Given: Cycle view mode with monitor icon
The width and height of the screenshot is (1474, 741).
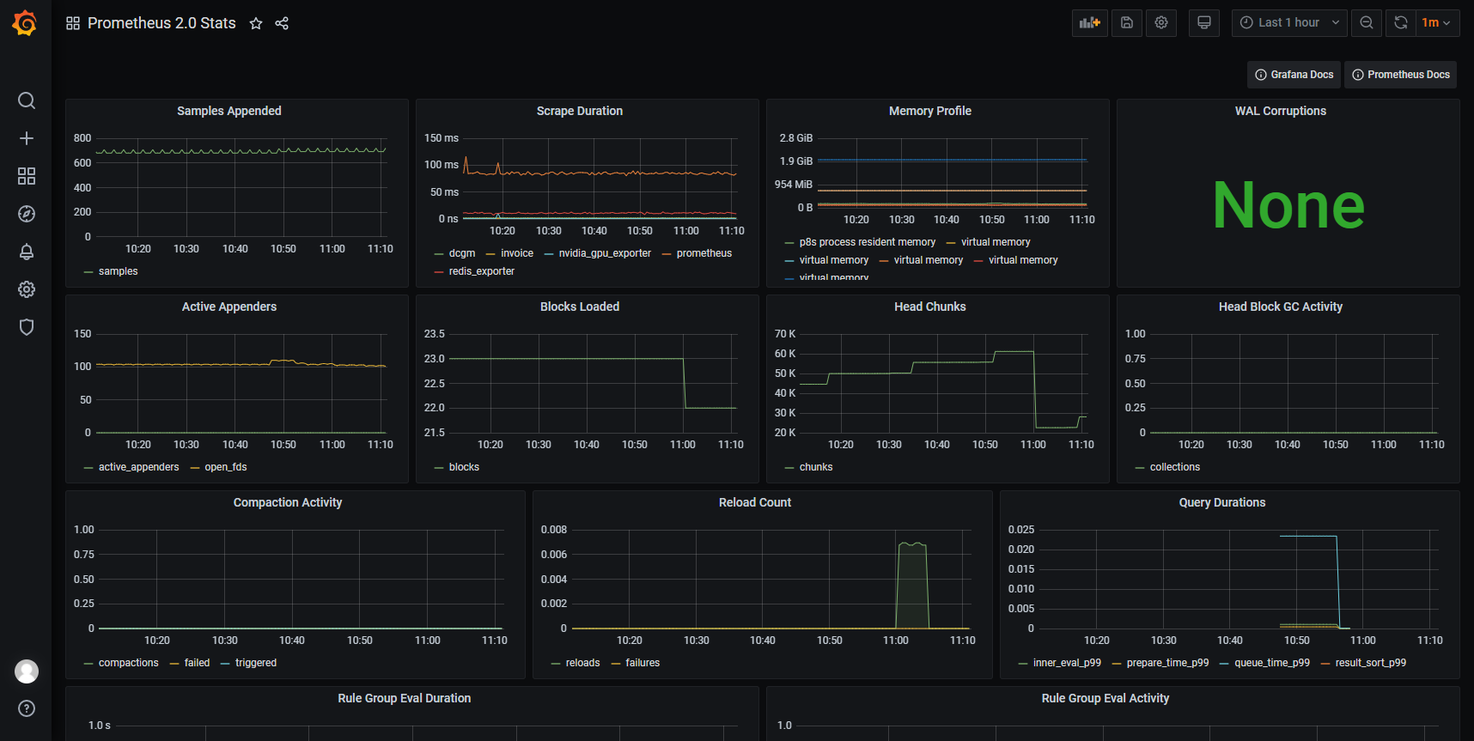Looking at the screenshot, I should [1204, 23].
